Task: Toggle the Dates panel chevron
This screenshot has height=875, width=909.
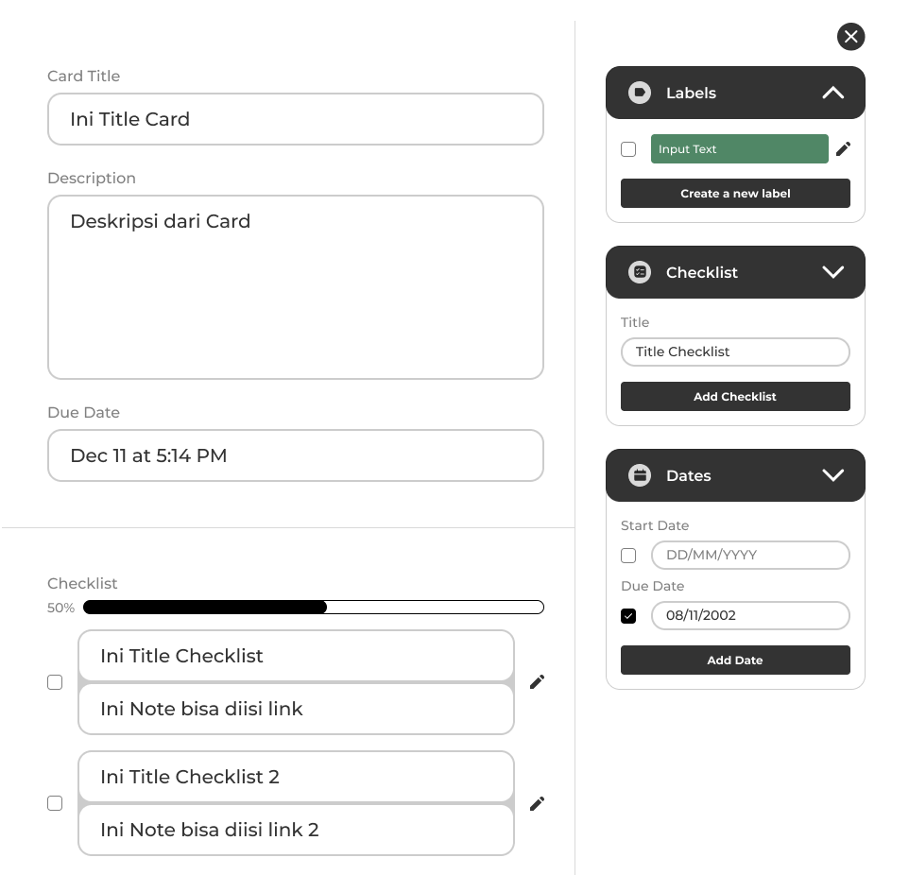Action: [x=832, y=475]
